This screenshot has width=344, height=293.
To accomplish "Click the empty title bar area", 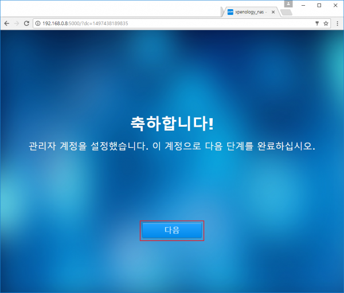I will [115, 6].
